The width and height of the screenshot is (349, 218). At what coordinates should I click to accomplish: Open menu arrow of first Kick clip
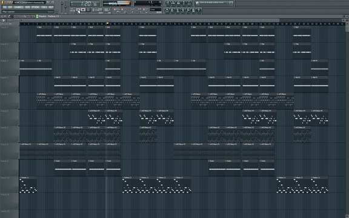[38, 27]
